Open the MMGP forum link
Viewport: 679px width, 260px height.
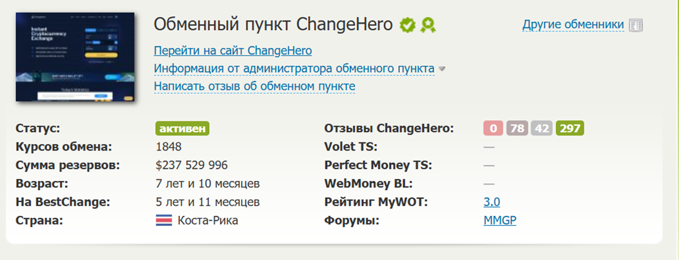coord(500,221)
